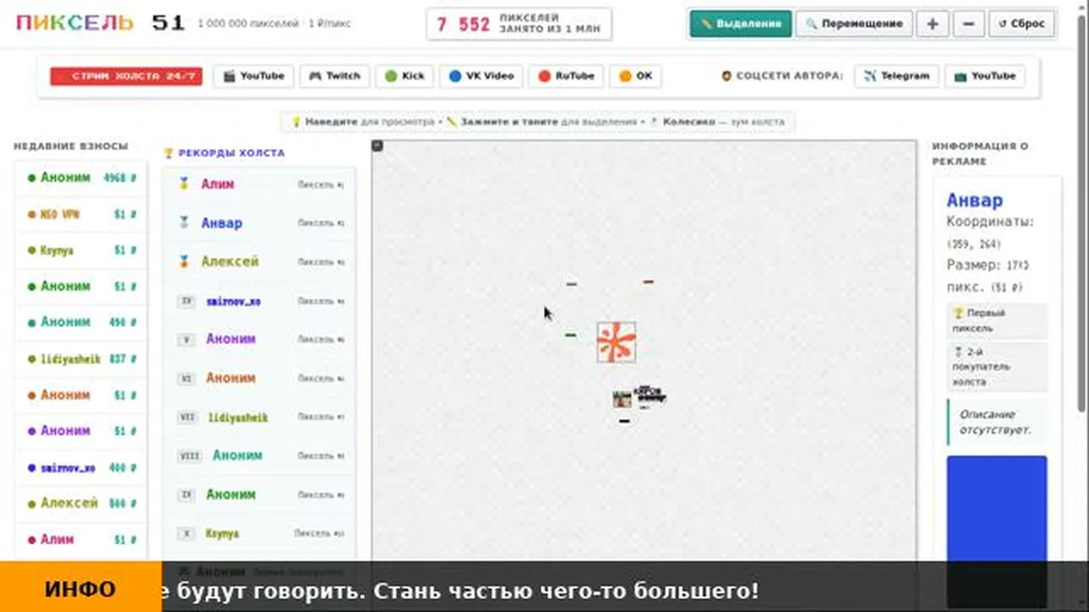The image size is (1089, 612).
Task: Open the author's YouTube channel link
Action: (984, 76)
